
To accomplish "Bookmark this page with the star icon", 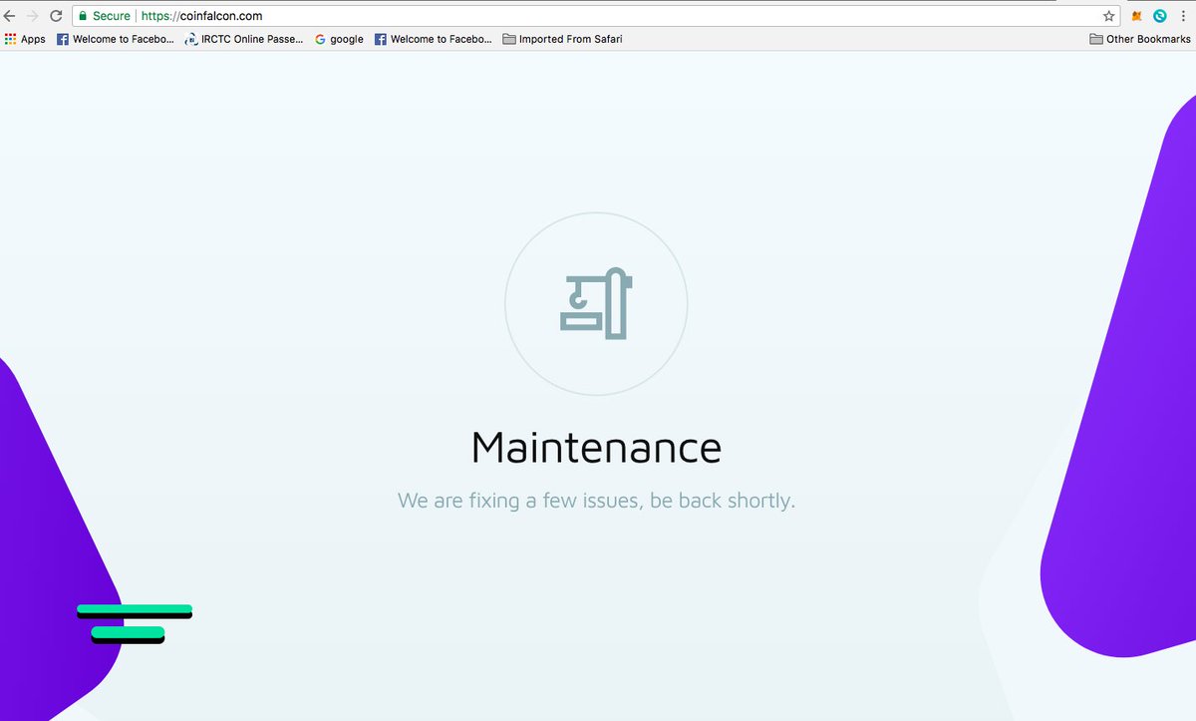I will pyautogui.click(x=1108, y=16).
